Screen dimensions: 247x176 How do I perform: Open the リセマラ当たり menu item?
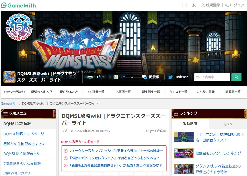click(x=14, y=92)
